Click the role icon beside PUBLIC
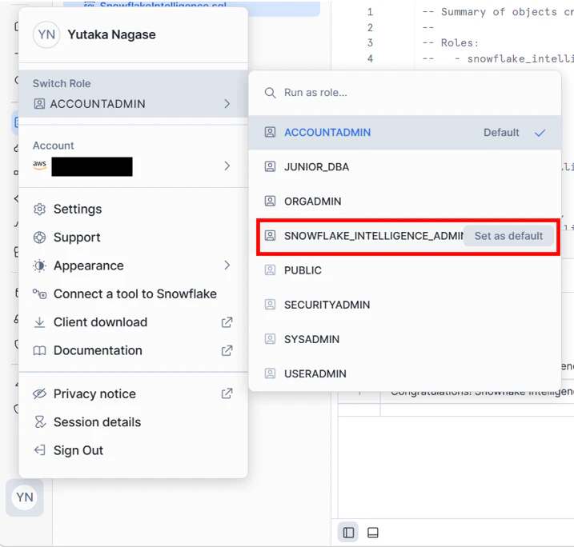This screenshot has width=574, height=547. (270, 270)
